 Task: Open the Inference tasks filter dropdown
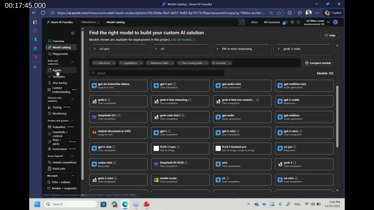160,63
